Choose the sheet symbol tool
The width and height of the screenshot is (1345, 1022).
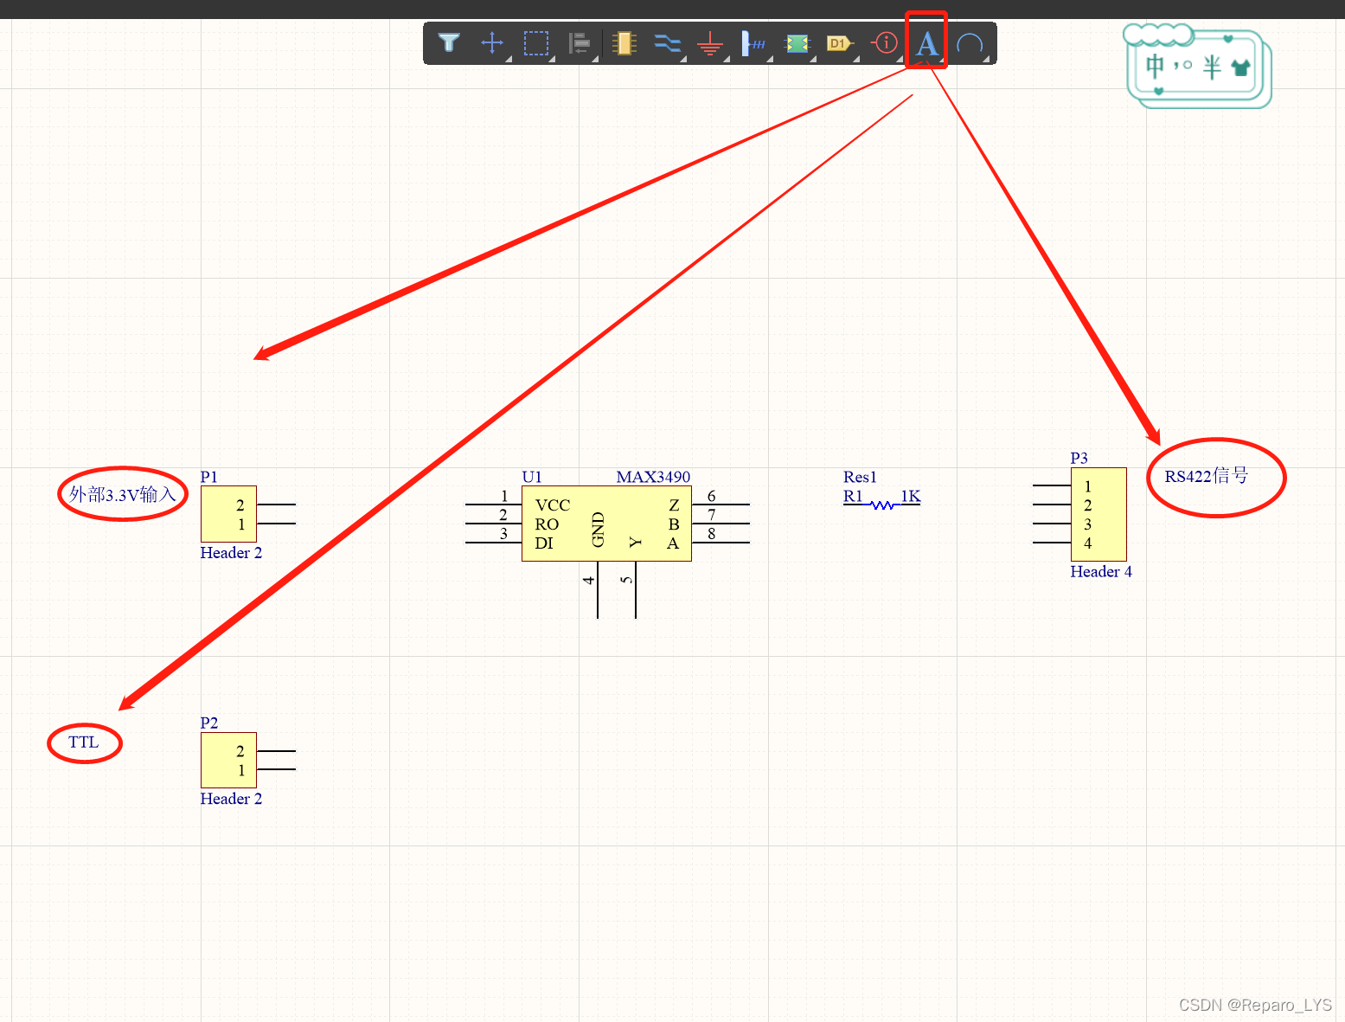(x=797, y=42)
